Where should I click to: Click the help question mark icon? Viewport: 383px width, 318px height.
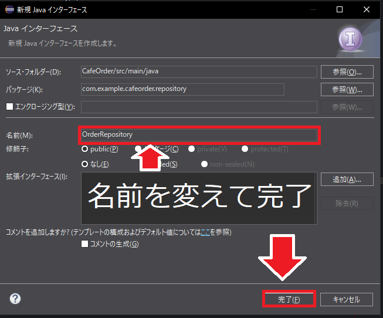(x=15, y=299)
